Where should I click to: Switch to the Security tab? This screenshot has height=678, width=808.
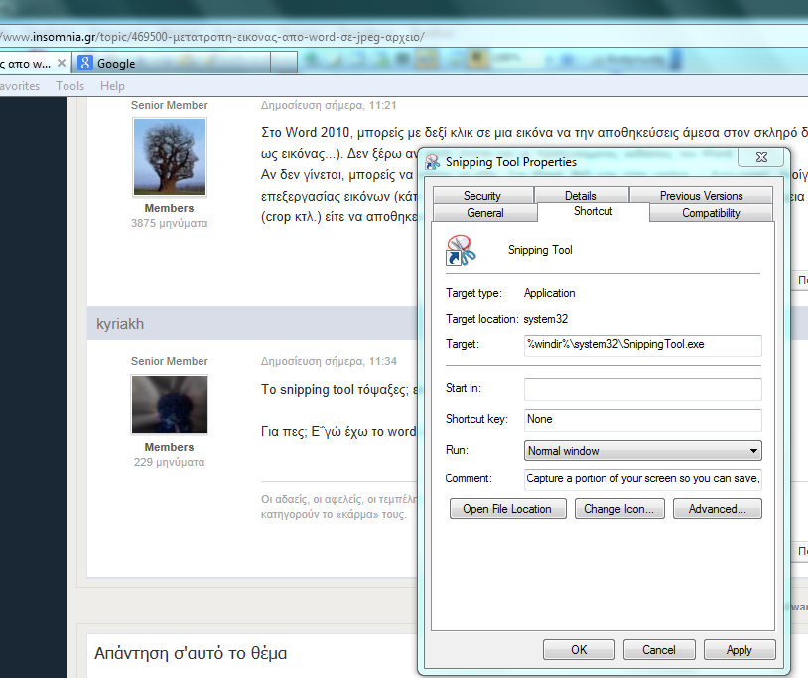coord(482,196)
